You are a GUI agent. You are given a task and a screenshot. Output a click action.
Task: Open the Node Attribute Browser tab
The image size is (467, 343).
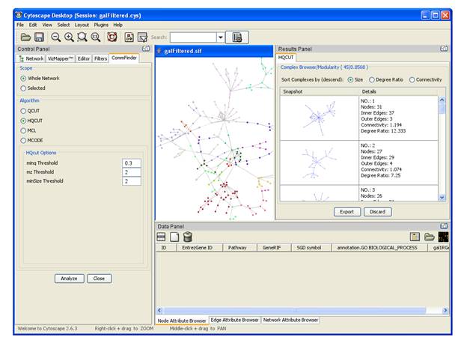[182, 321]
